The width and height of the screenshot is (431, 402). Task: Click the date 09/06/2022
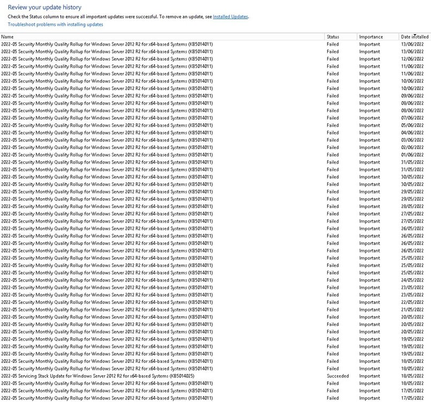tap(412, 96)
